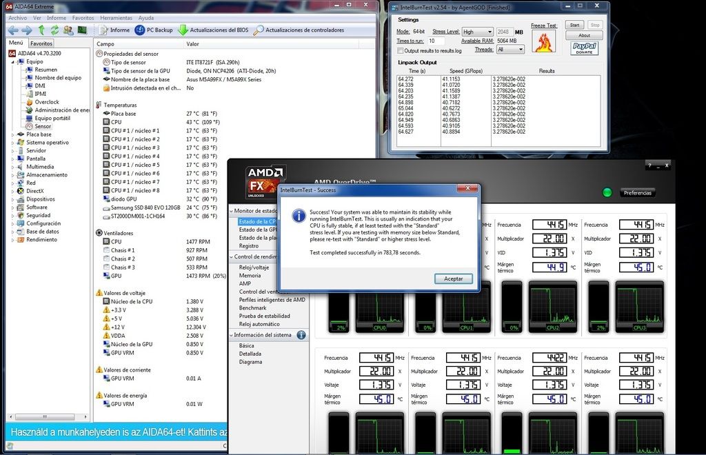Switch to the Favoritos tab in AIDA64
Screen dimensions: 706x455
[41, 43]
